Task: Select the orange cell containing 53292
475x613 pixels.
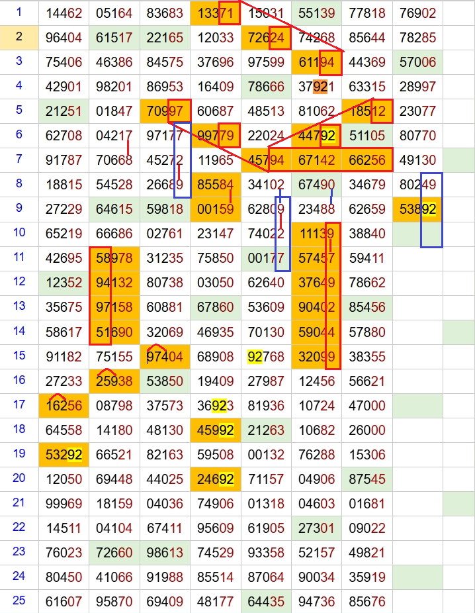Action: 64,455
